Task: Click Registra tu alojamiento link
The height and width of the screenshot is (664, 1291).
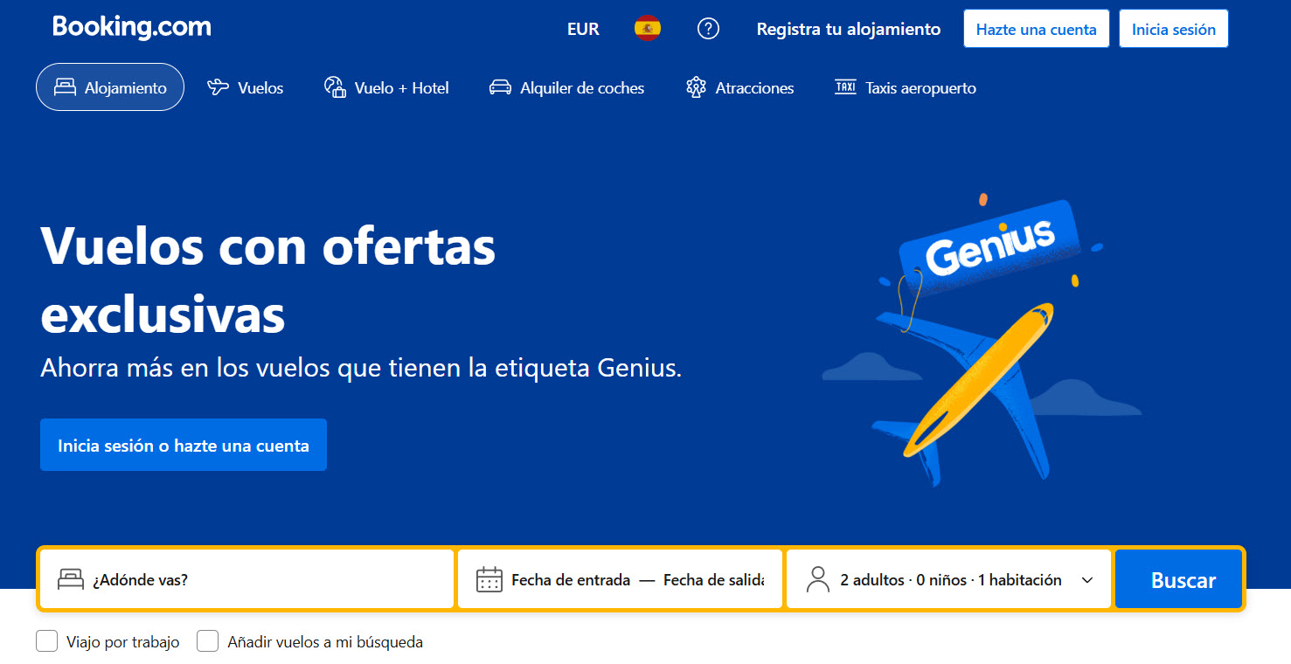Action: tap(849, 29)
